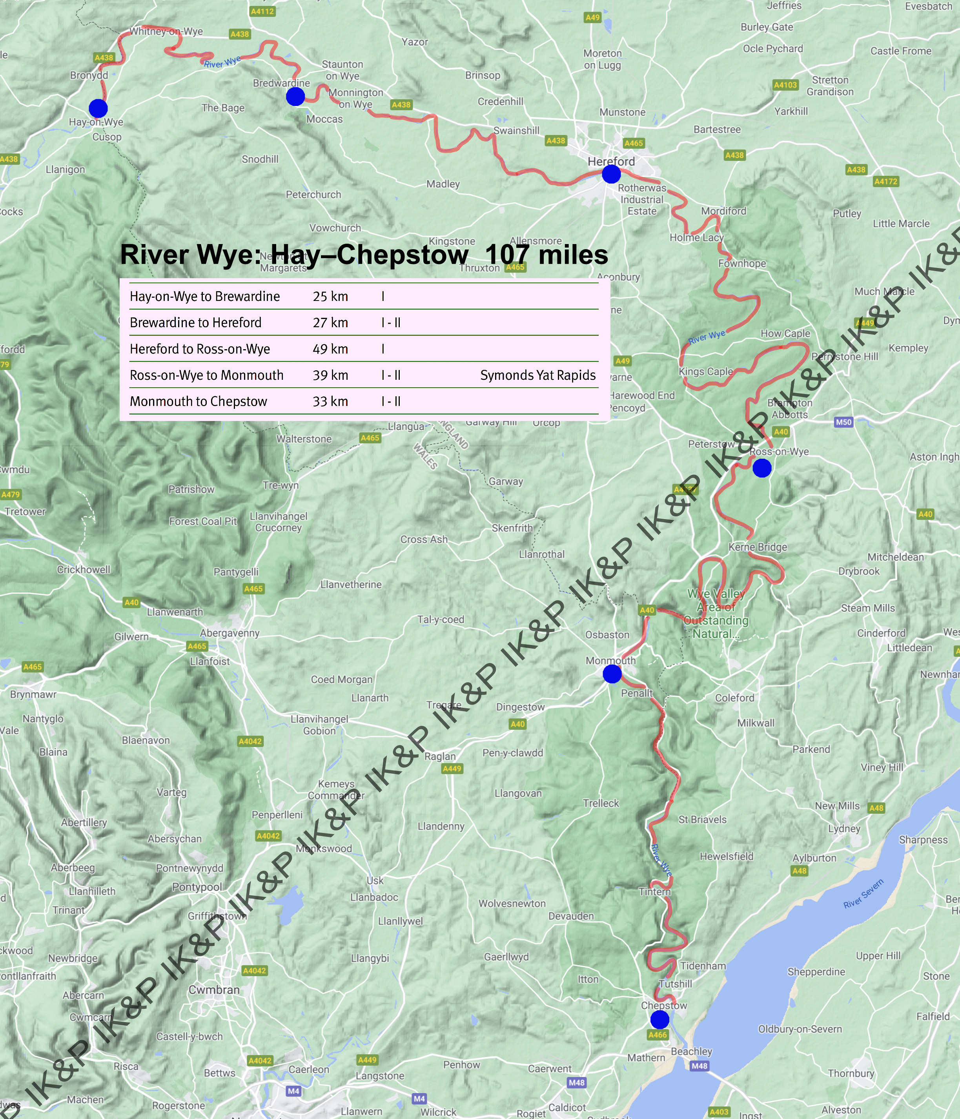Click the Symonds Yat Rapids note

[x=538, y=375]
